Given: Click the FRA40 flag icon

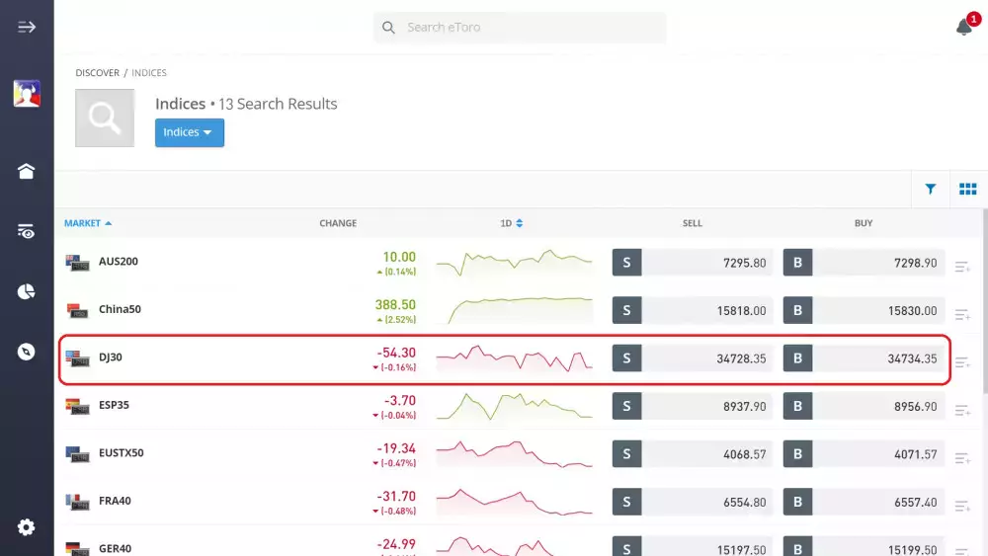Looking at the screenshot, I should pos(77,502).
